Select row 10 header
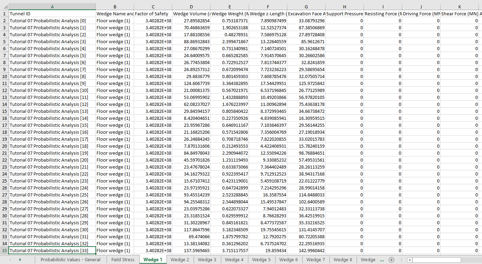The image size is (482, 264). click(4, 76)
